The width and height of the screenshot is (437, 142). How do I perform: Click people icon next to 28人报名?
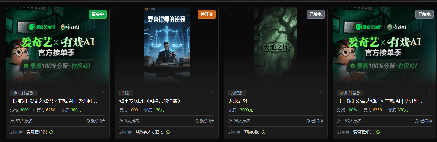(230, 121)
